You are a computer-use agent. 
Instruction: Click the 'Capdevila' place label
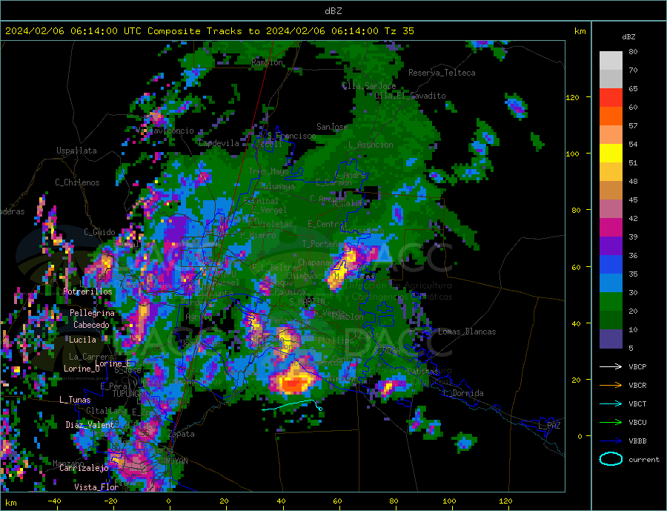[x=219, y=143]
